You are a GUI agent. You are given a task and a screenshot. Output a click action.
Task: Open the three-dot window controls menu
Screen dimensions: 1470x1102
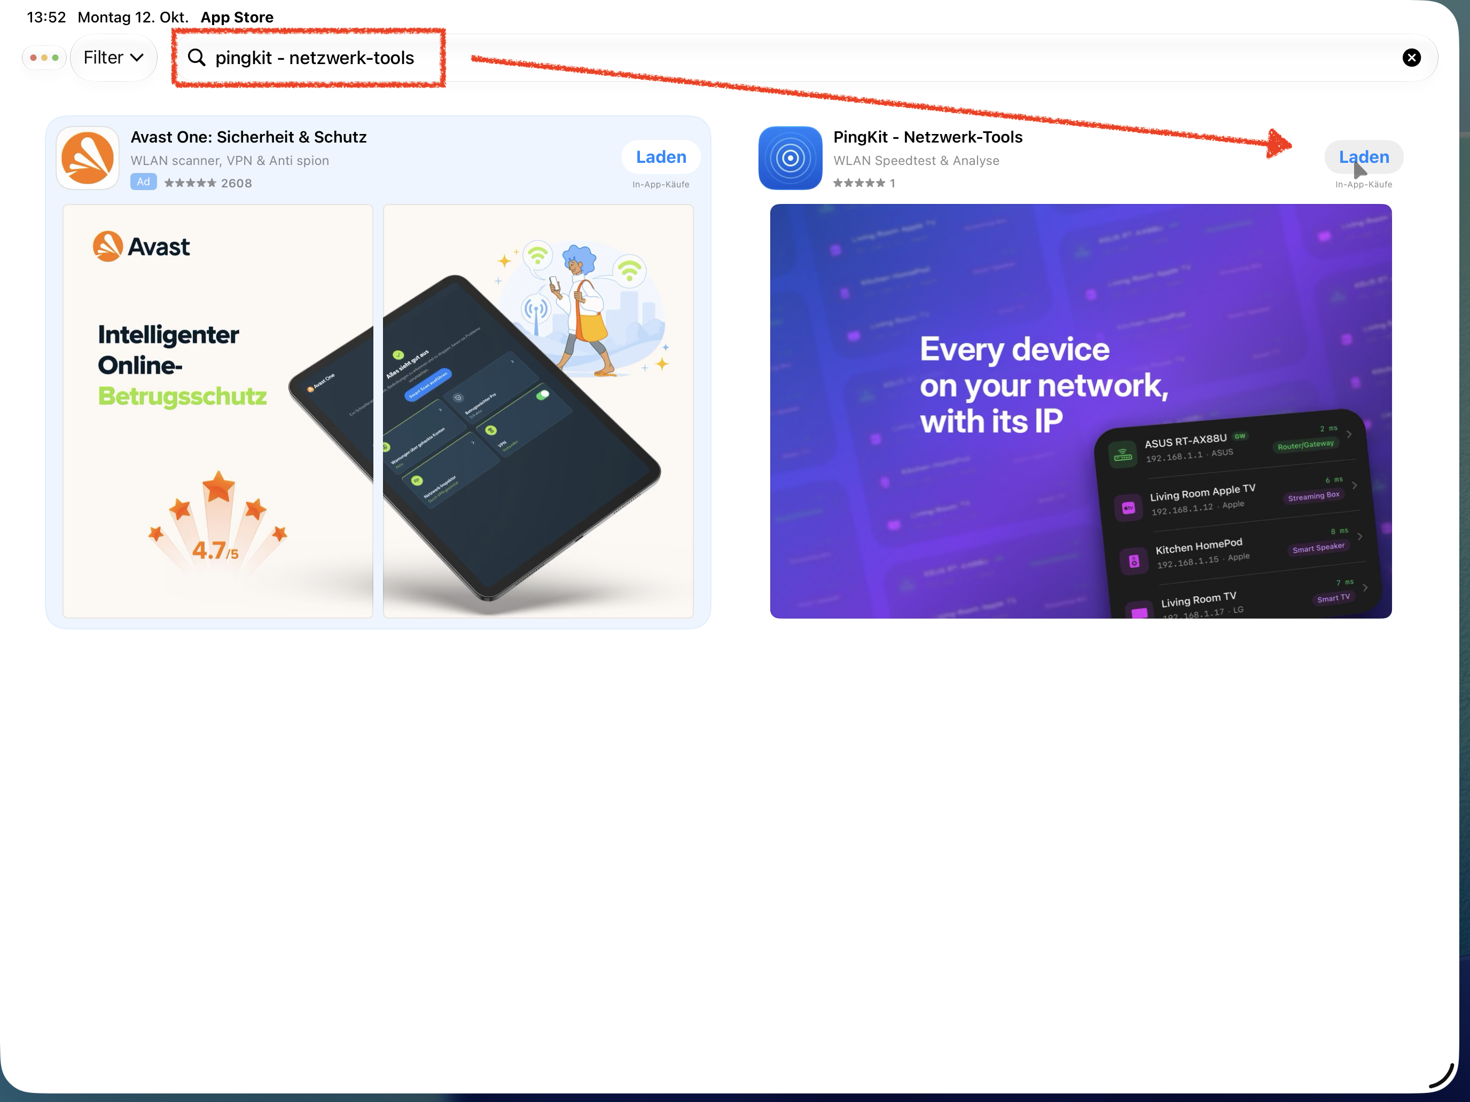(x=44, y=58)
